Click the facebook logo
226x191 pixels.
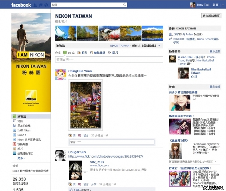point(21,5)
